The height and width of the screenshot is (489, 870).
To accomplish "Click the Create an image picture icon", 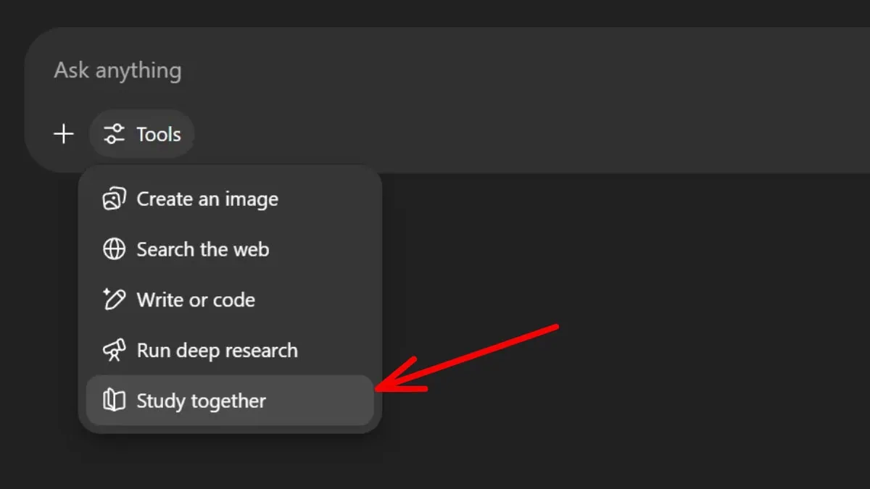I will [114, 199].
